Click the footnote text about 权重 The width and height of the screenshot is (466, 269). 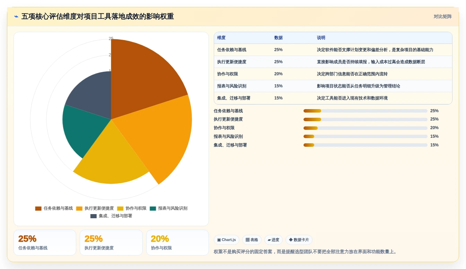[305, 252]
